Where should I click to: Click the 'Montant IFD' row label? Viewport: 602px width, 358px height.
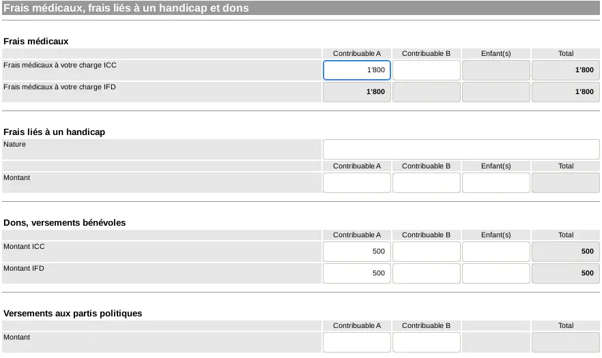(x=24, y=269)
